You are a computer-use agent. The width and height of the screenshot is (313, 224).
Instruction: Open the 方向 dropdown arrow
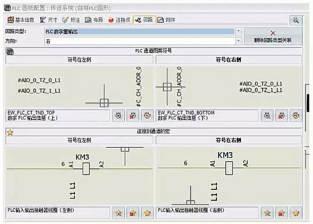[x=238, y=41]
